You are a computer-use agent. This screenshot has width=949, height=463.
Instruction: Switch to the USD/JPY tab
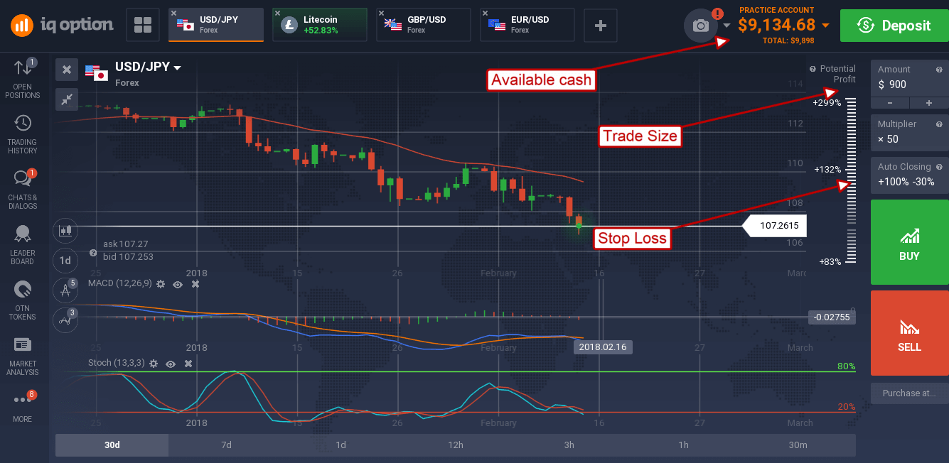216,25
